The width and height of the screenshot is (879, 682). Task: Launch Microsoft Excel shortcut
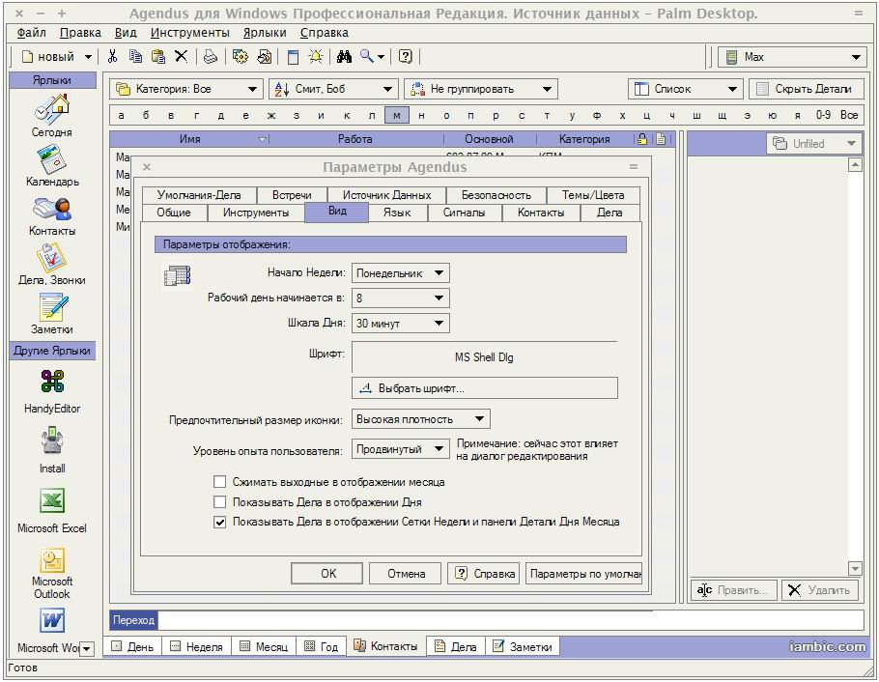(x=52, y=500)
